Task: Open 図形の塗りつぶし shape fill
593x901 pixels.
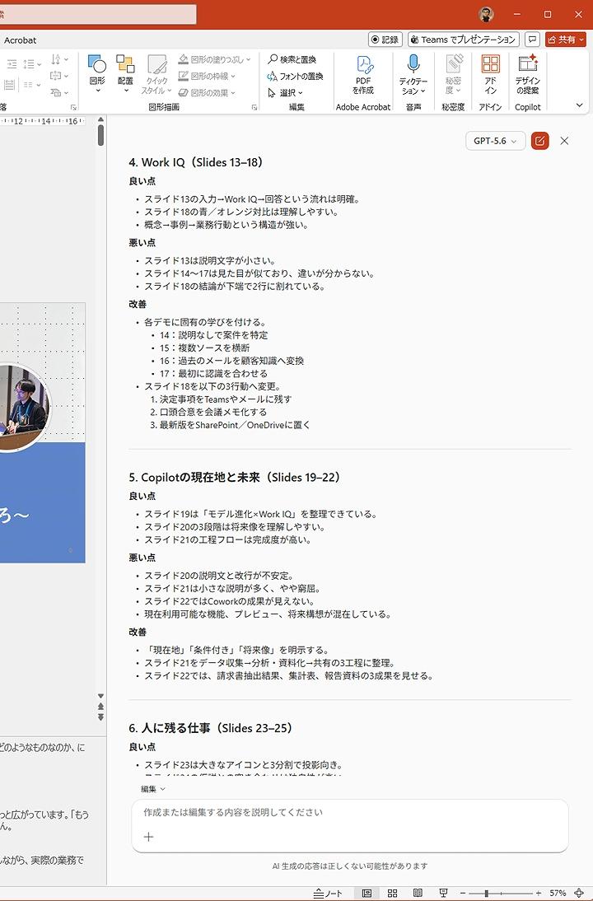Action: 214,59
